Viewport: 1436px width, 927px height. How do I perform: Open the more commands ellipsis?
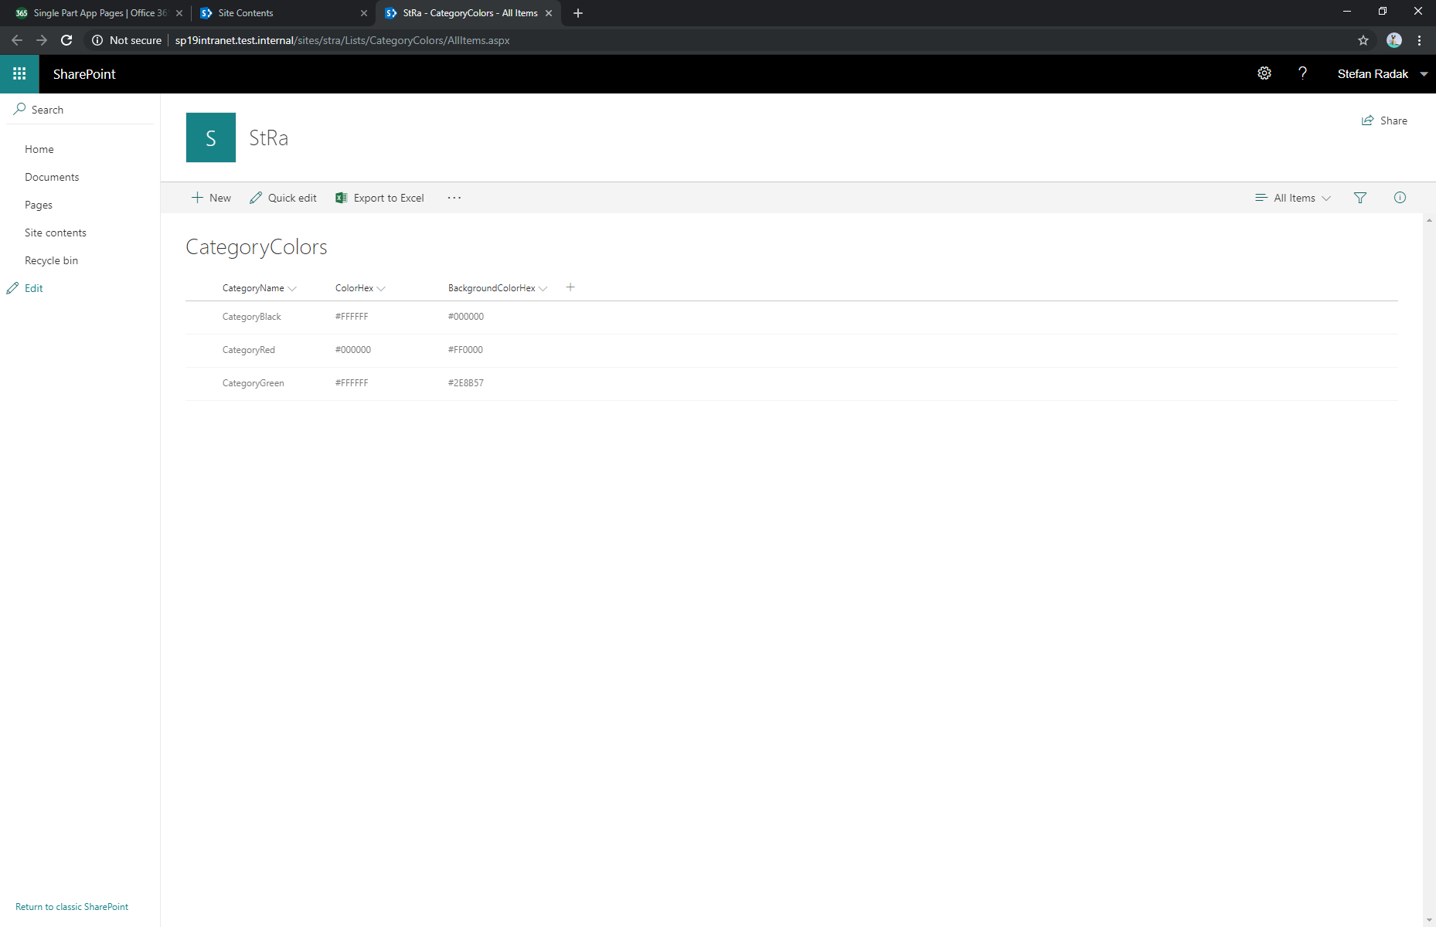(x=454, y=198)
